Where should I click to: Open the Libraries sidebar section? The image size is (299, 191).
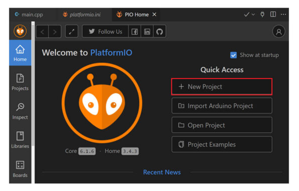(x=20, y=140)
